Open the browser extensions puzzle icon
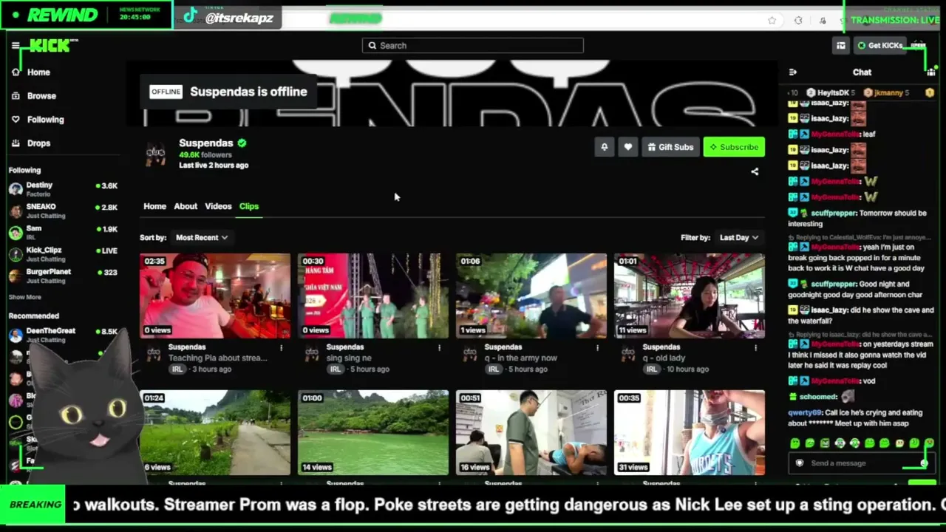946x532 pixels. click(798, 21)
